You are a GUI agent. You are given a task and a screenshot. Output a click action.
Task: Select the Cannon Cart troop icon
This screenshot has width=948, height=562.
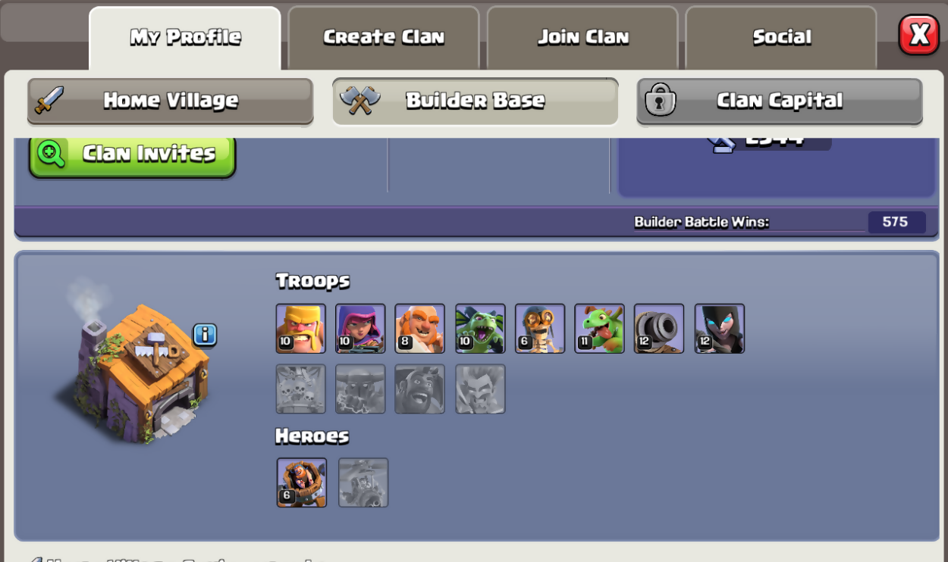659,329
